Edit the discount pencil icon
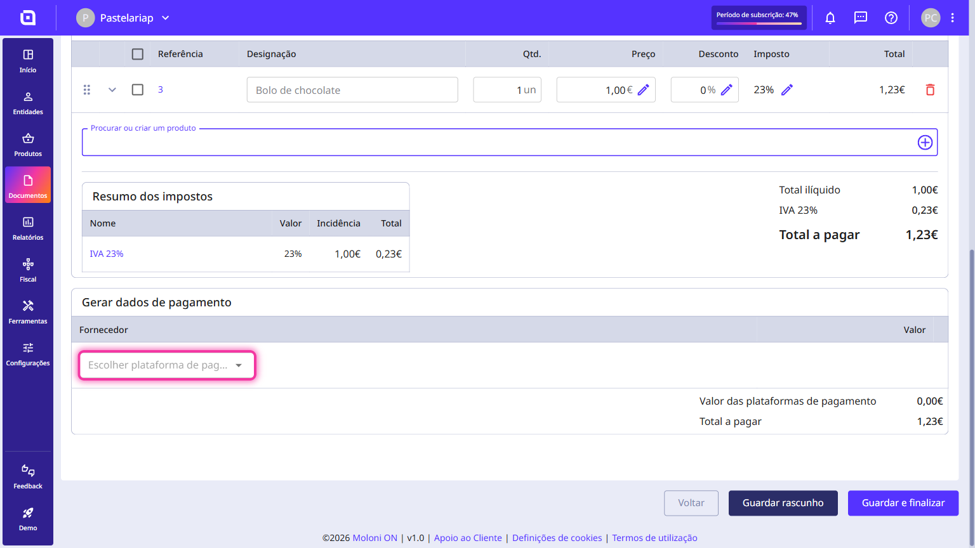The width and height of the screenshot is (975, 548). coord(726,90)
